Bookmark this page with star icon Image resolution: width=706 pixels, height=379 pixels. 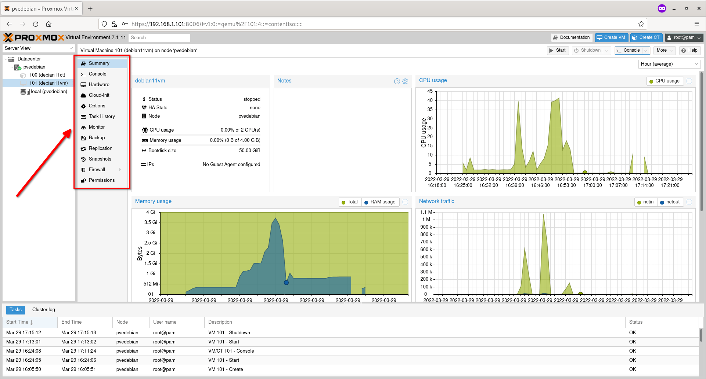click(x=641, y=24)
